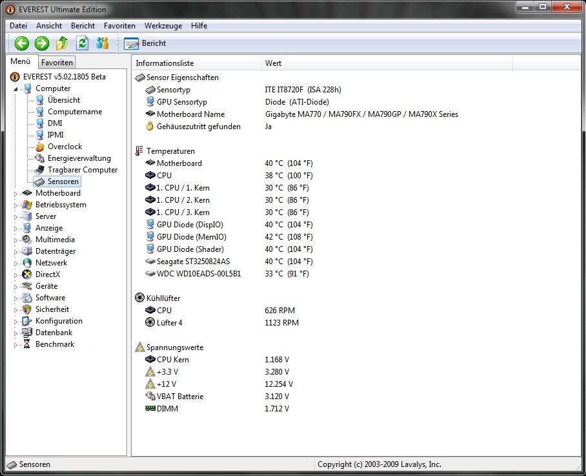The image size is (586, 476).
Task: Click the Netzwerk globe icon
Action: point(27,263)
